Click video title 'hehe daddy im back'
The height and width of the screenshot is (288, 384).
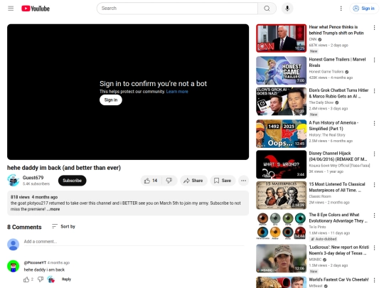coord(64,168)
